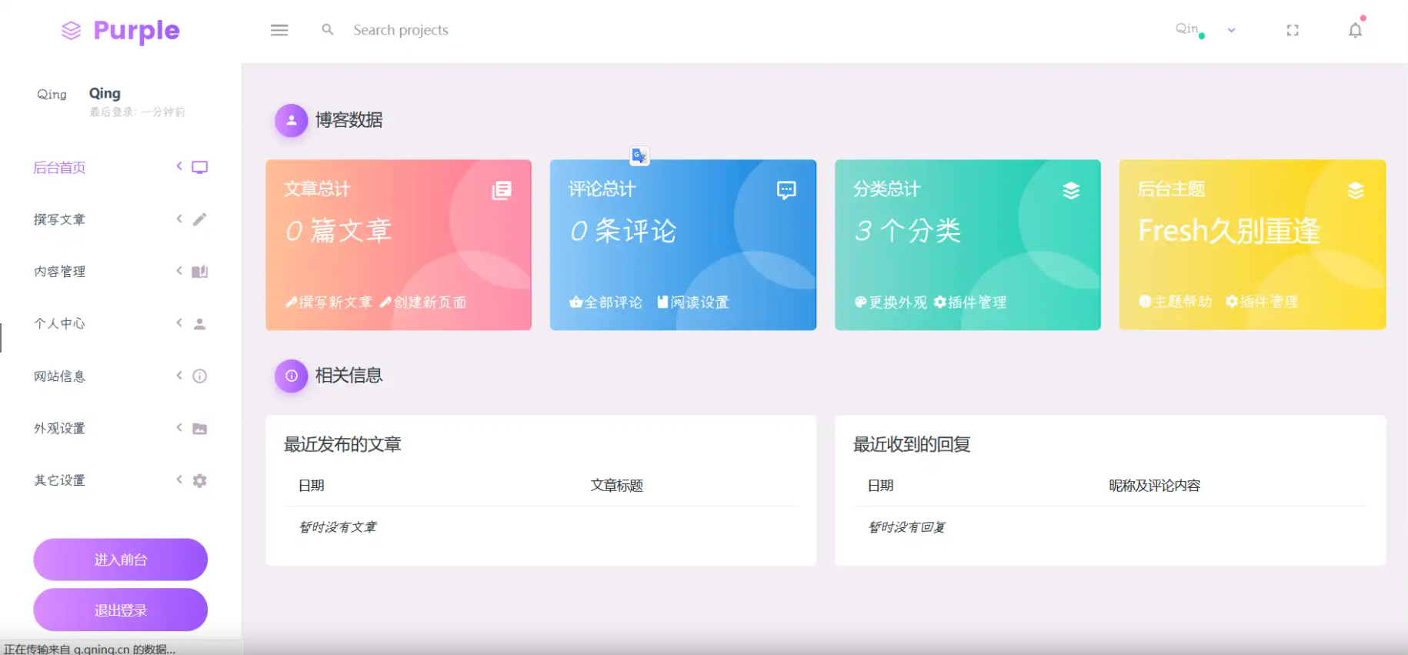This screenshot has width=1408, height=655.
Task: Toggle fullscreen mode icon
Action: click(x=1293, y=30)
